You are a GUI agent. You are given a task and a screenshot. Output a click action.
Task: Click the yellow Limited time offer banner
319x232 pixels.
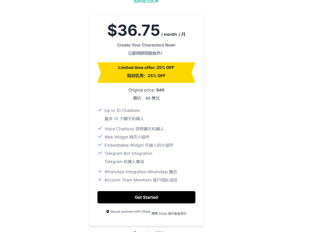click(146, 72)
